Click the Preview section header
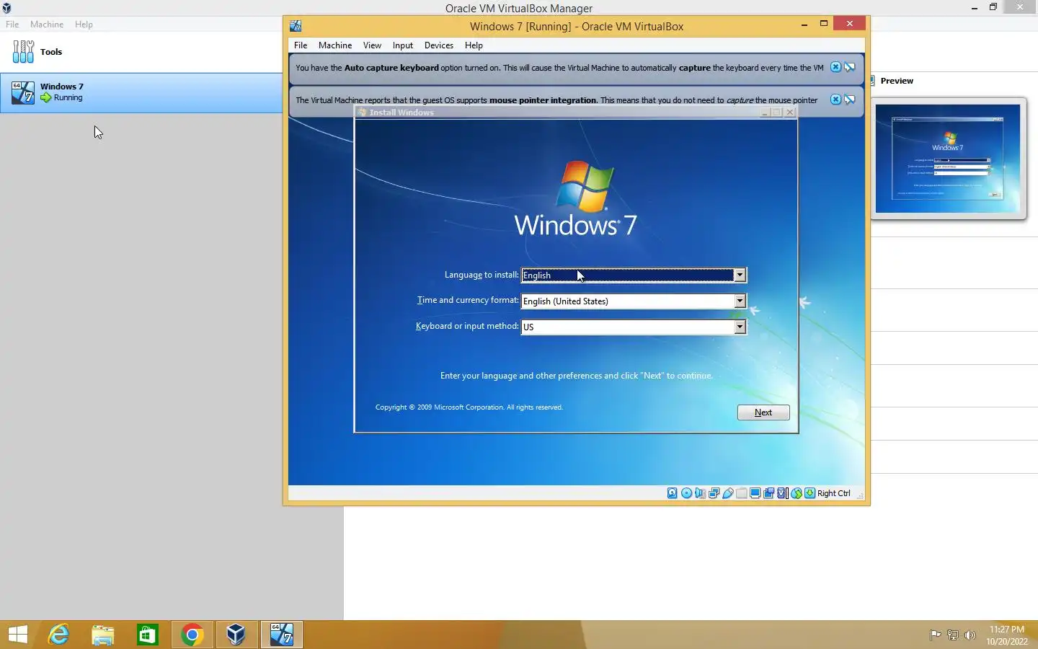 coord(897,81)
